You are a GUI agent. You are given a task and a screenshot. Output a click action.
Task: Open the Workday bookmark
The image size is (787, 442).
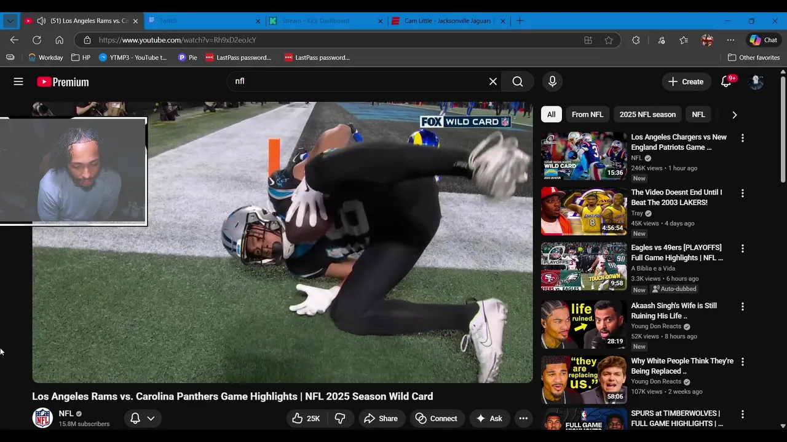45,58
